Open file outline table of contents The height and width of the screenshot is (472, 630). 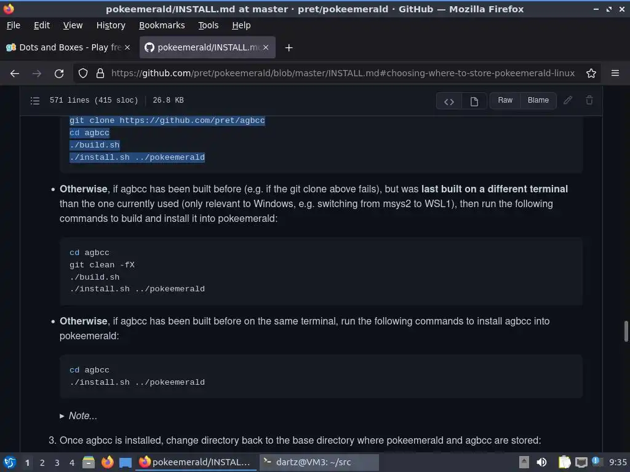pos(35,100)
